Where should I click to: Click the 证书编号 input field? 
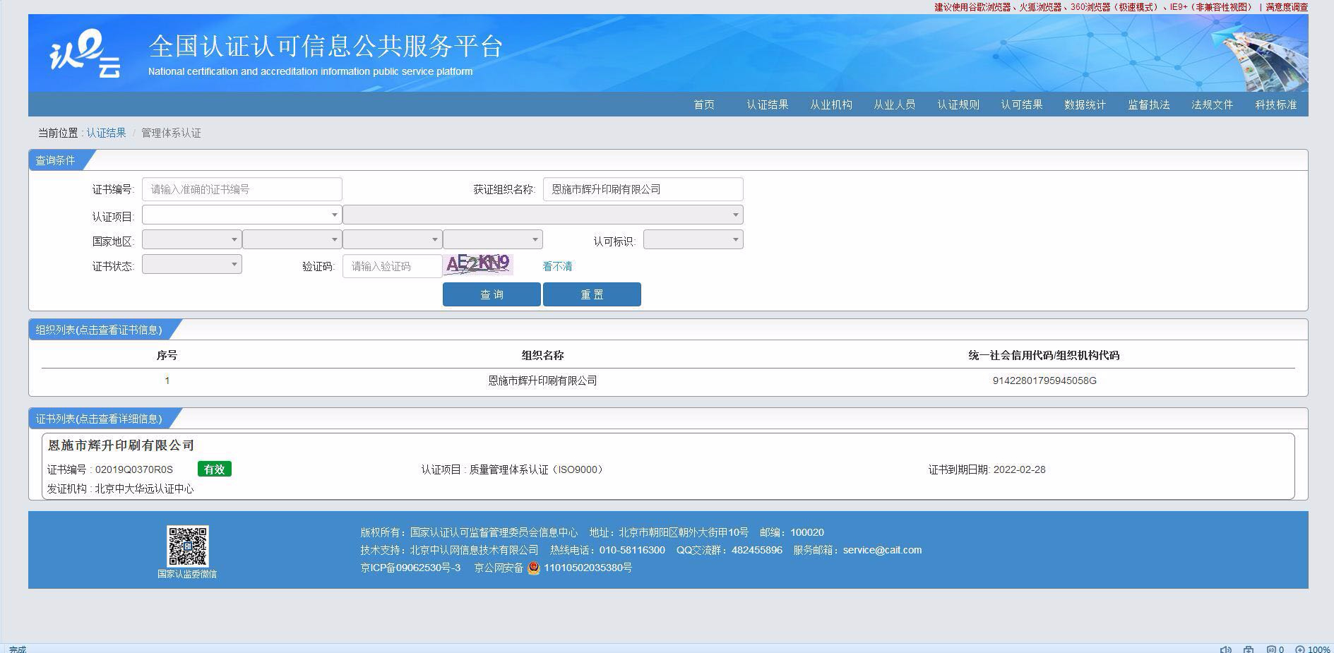(x=242, y=189)
